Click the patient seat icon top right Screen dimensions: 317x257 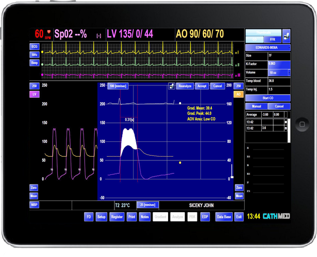point(287,35)
